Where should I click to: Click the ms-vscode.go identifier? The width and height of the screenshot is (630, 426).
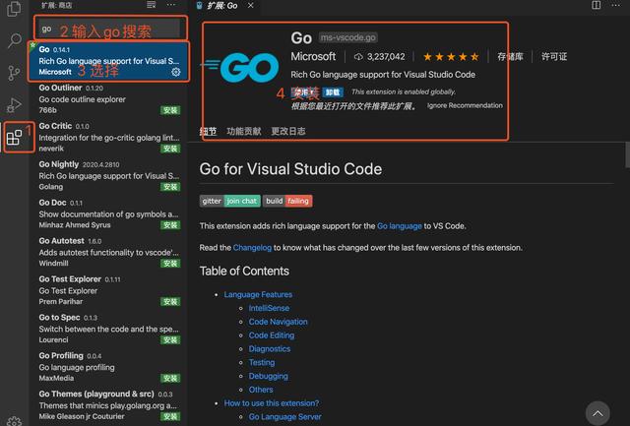pos(347,37)
